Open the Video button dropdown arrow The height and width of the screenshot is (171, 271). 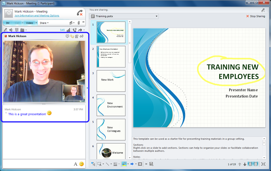[36, 23]
